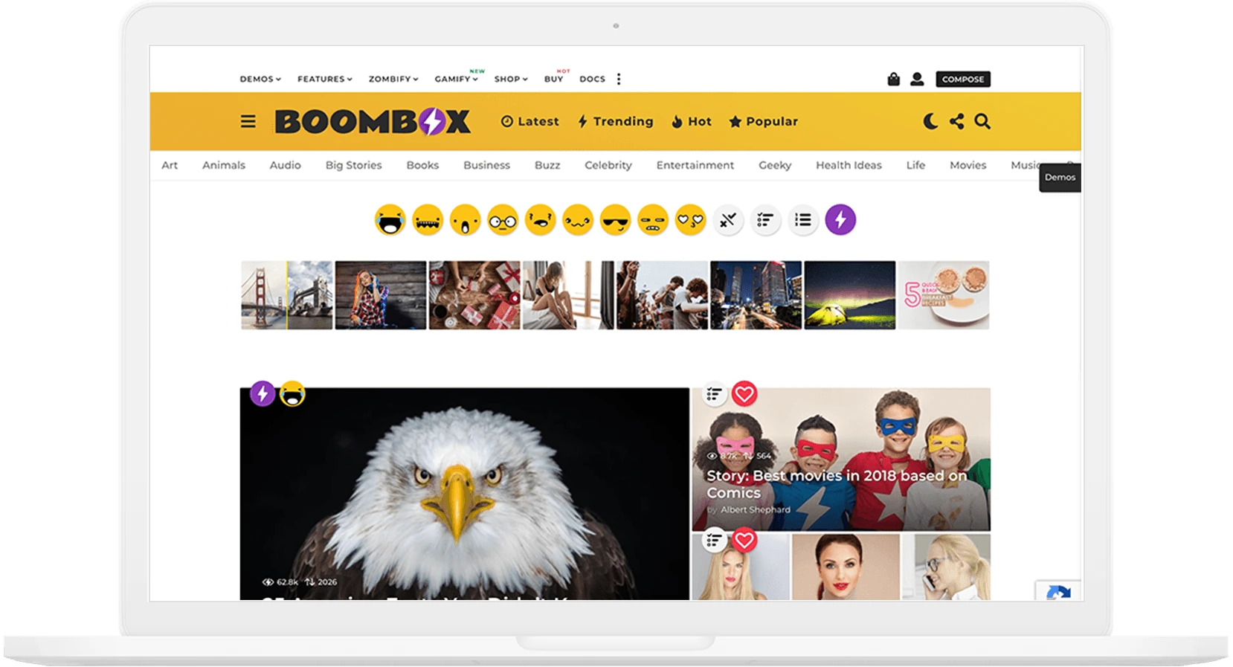Click the Demos side tab button

[x=1060, y=177]
